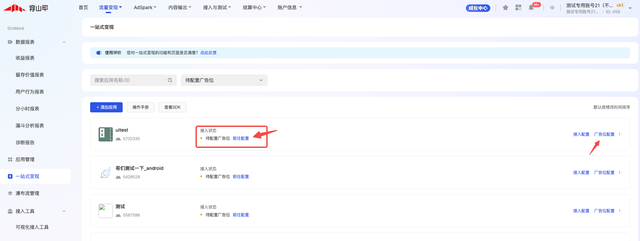Open the AdSpark top menu
This screenshot has height=241, width=640.
click(x=145, y=7)
